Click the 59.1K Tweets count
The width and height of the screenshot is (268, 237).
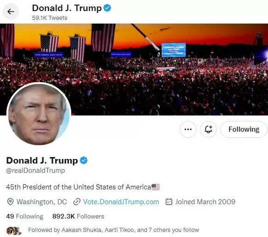point(49,18)
